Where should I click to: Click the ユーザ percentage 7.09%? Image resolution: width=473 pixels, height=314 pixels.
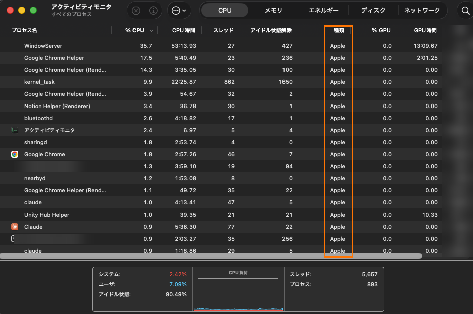tap(178, 284)
